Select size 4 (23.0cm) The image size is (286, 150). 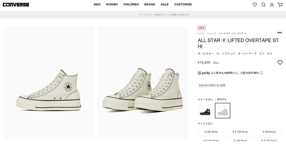point(269,132)
